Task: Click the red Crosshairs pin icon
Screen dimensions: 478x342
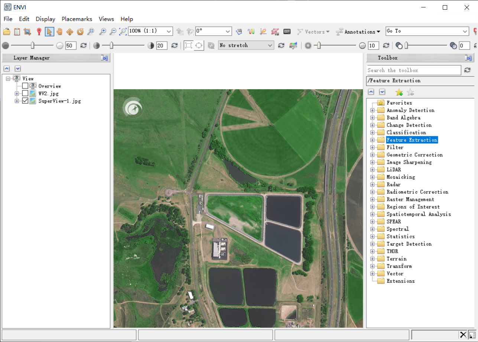Action: tap(39, 32)
